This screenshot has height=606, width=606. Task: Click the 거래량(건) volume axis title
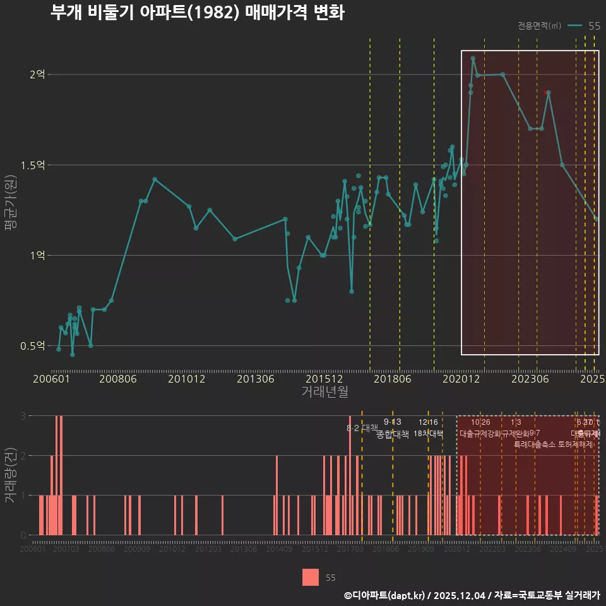pos(11,475)
